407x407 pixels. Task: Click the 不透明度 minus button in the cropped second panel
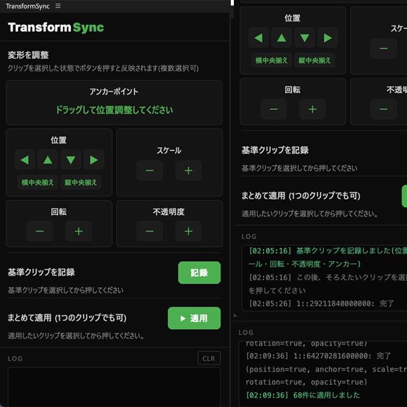coord(384,109)
